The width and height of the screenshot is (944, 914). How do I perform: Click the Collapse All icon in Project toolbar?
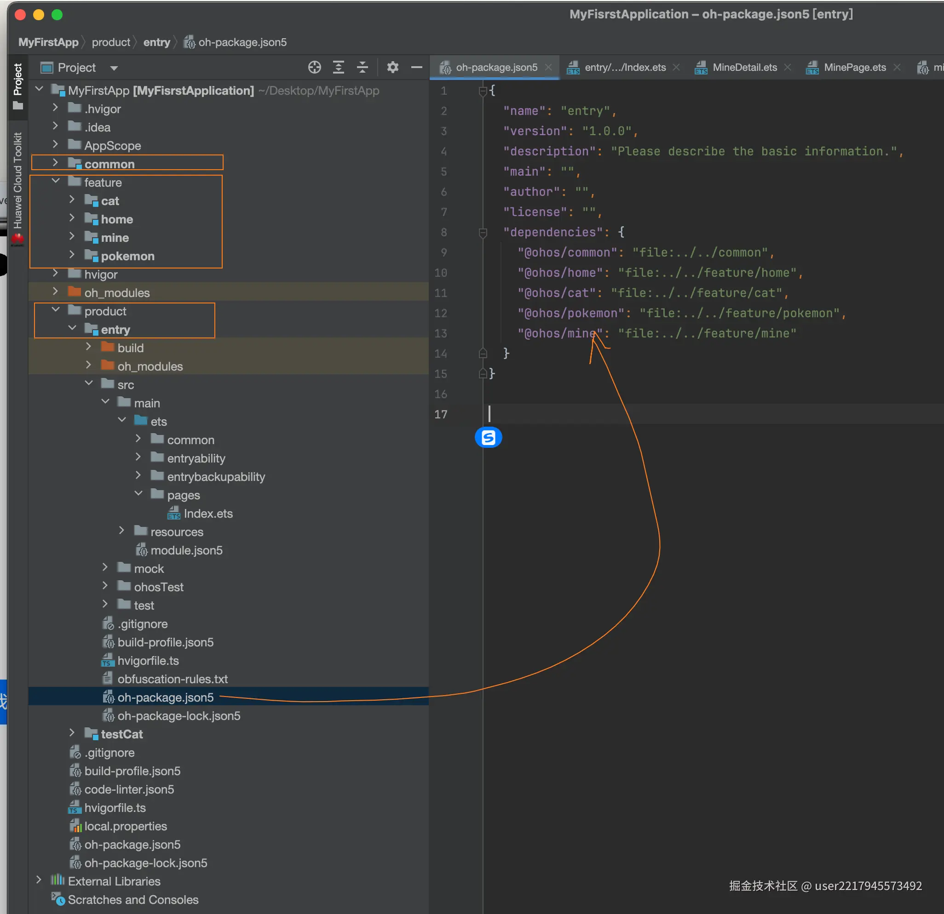point(363,68)
